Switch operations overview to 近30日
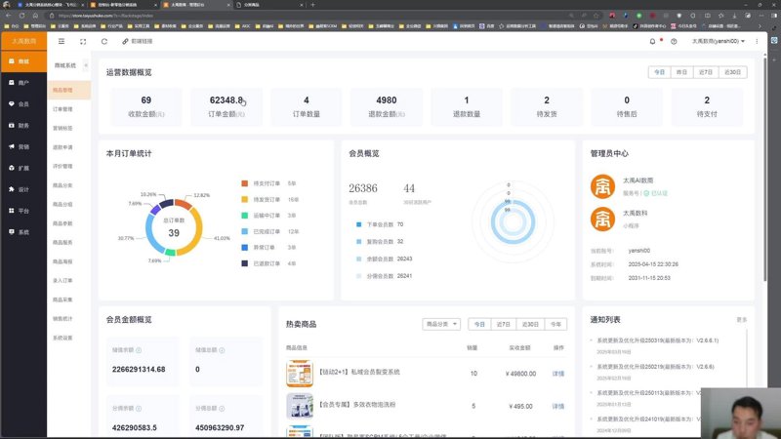Viewport: 781px width, 439px height. [732, 72]
